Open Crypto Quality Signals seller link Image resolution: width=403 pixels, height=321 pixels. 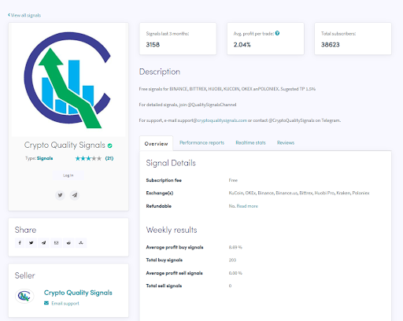[78, 293]
